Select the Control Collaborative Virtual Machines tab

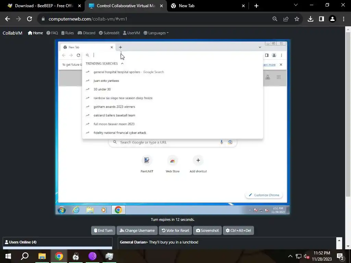coord(126,6)
